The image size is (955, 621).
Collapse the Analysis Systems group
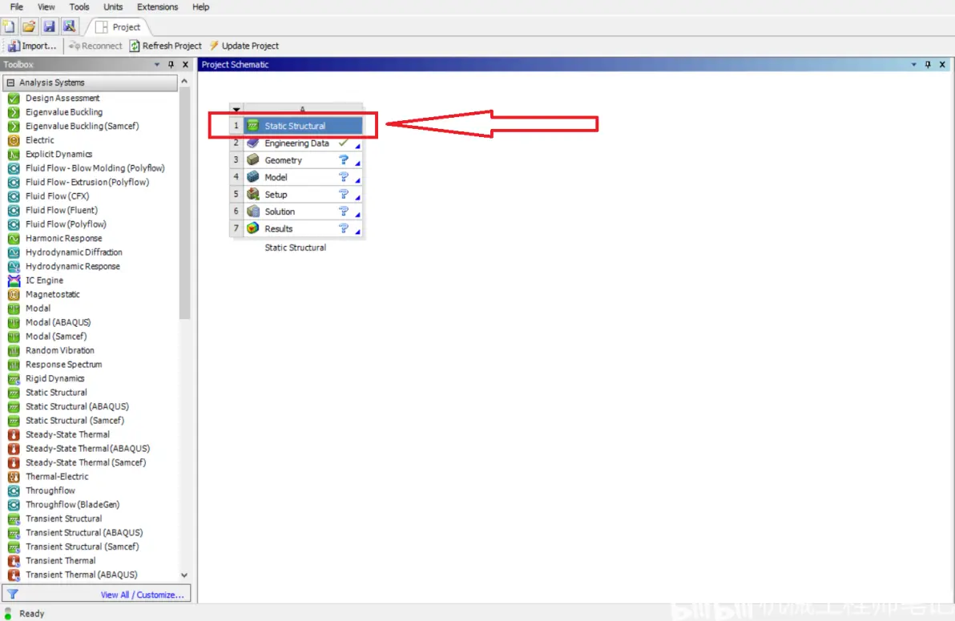[11, 83]
